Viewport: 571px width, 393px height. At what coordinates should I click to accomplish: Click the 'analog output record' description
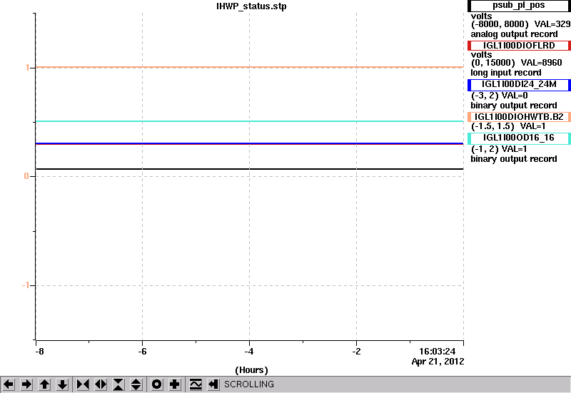(514, 34)
